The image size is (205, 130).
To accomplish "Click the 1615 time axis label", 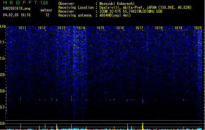I will click(100, 28).
